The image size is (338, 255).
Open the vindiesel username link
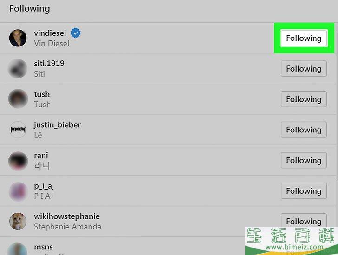pos(50,33)
